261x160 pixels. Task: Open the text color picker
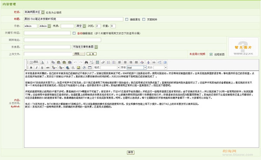54,68
